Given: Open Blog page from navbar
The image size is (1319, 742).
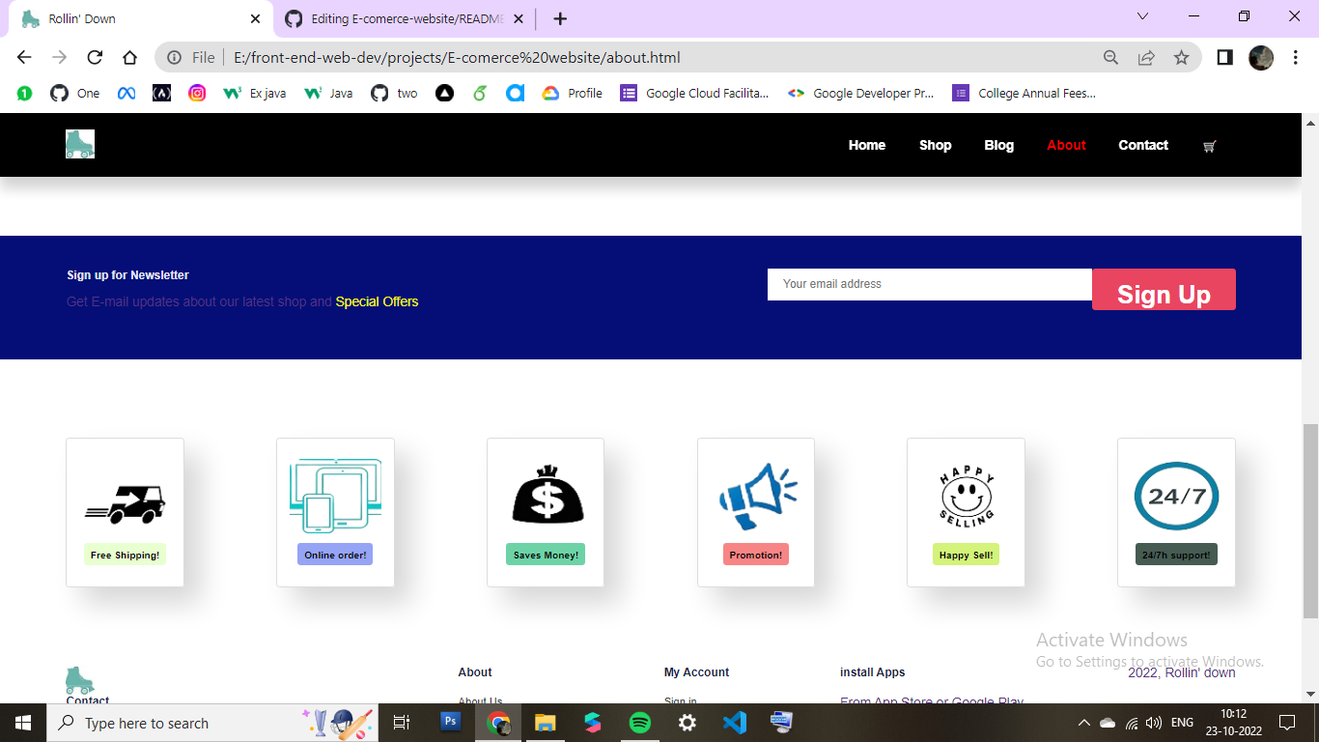Looking at the screenshot, I should click(x=999, y=145).
